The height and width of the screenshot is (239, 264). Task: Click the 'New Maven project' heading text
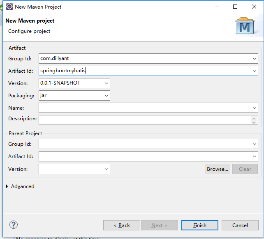pyautogui.click(x=30, y=21)
